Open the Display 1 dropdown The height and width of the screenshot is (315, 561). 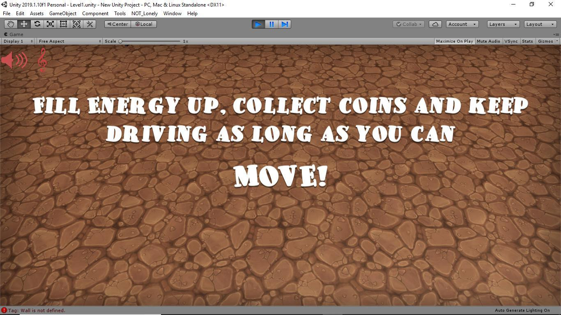tap(18, 41)
